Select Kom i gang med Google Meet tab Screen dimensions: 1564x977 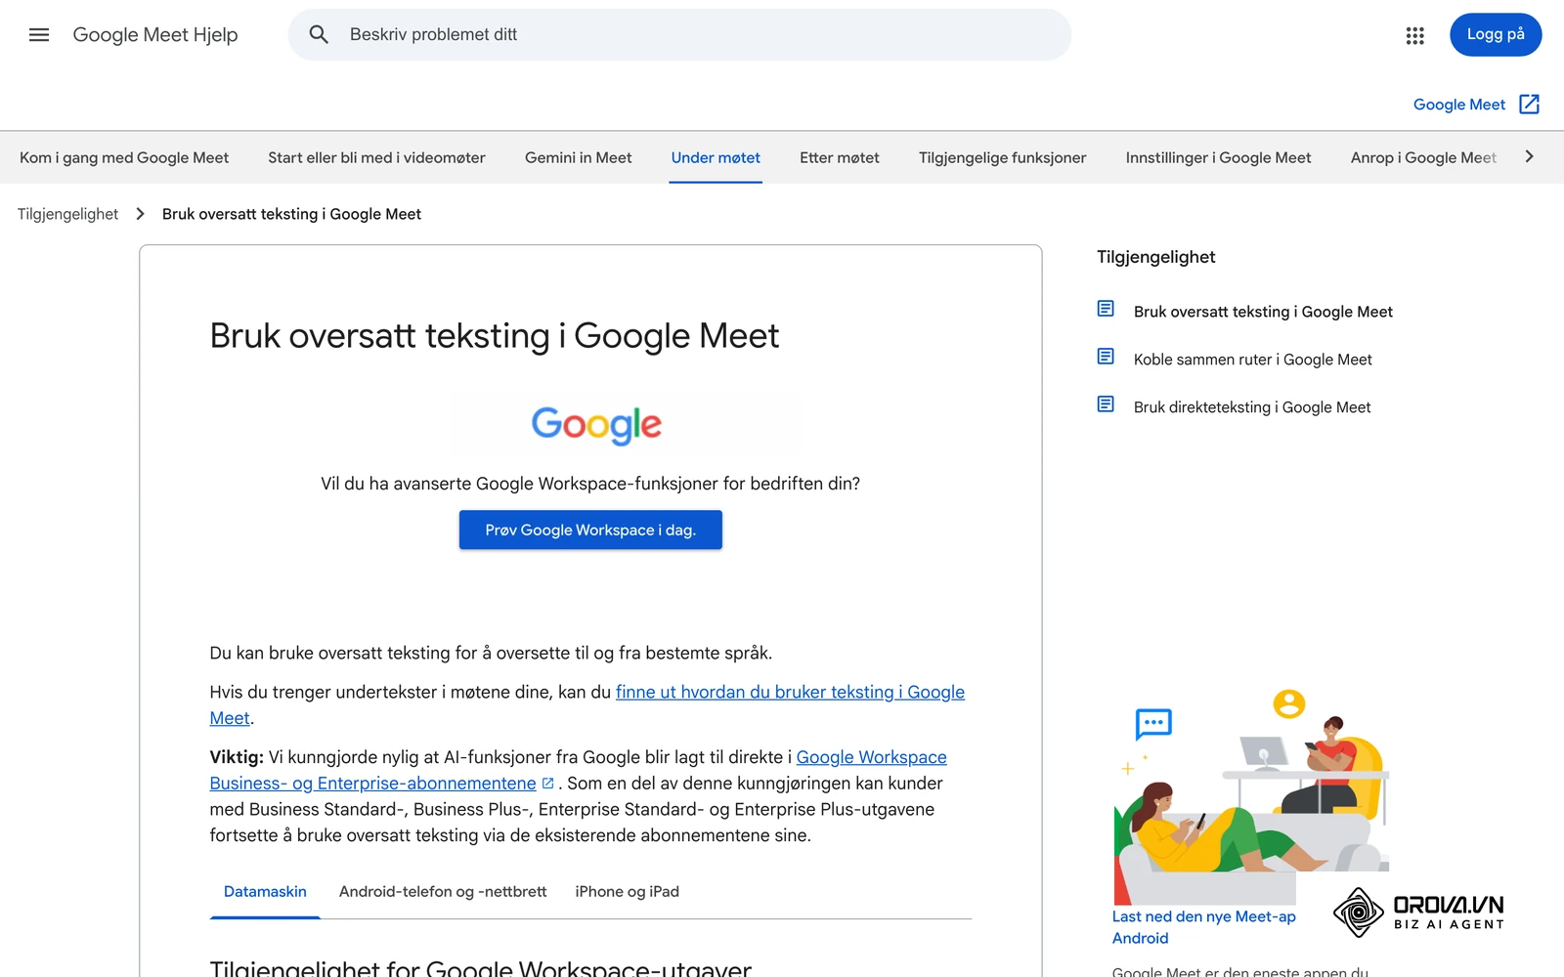(124, 157)
